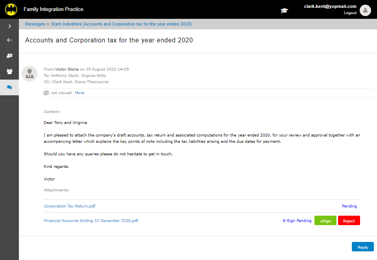
Task: Click clark.kent@yopmail.com account email
Action: [x=330, y=6]
